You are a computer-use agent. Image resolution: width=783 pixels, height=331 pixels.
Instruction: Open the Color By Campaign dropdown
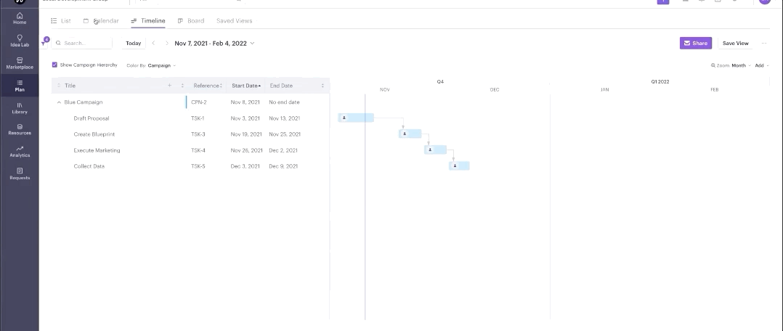tap(151, 65)
